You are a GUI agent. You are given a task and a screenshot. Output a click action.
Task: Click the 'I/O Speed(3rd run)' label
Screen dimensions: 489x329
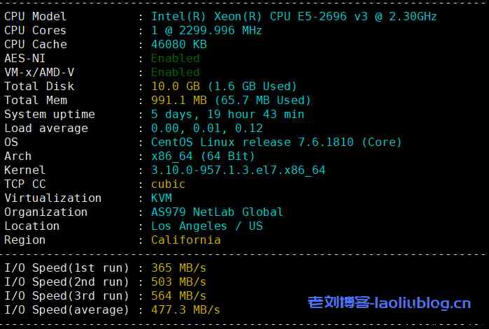point(66,296)
